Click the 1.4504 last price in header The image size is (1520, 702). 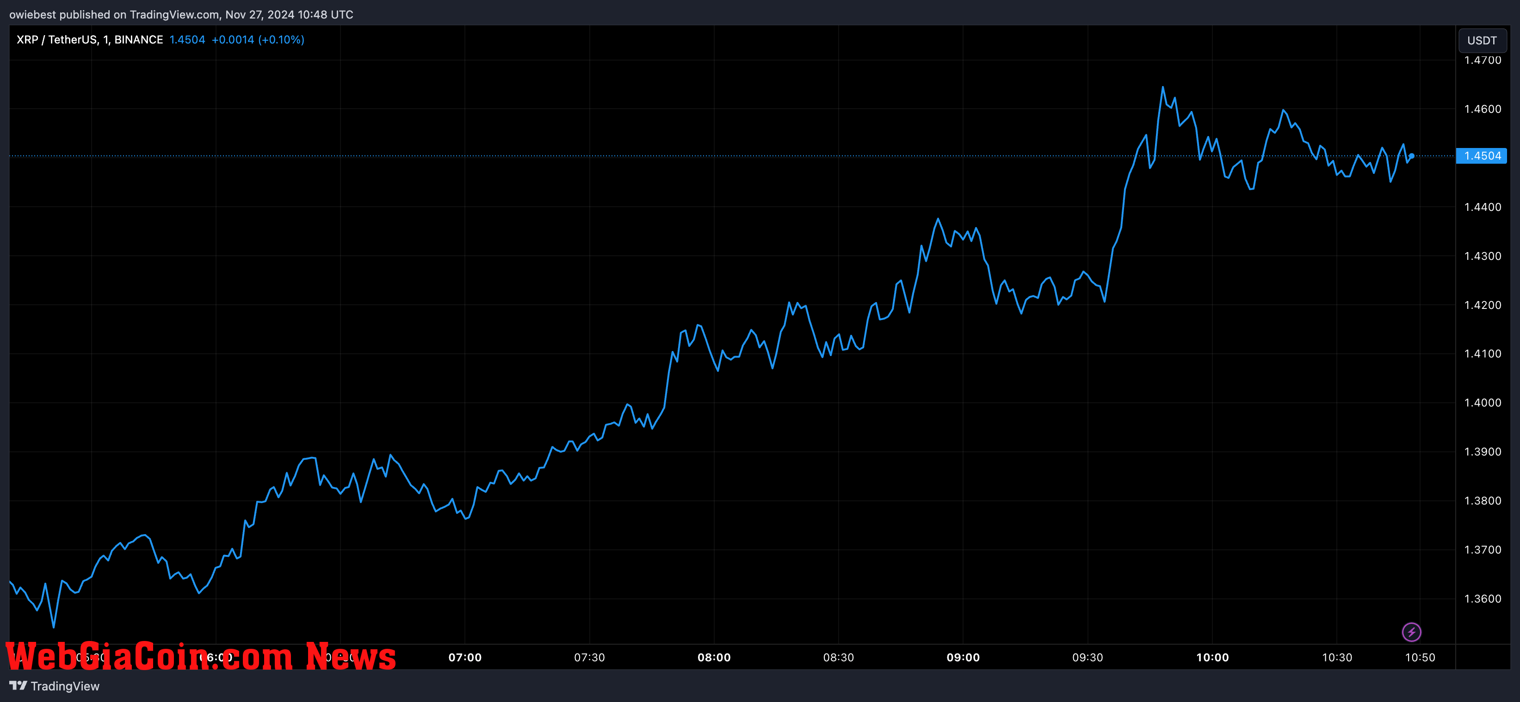(x=187, y=39)
